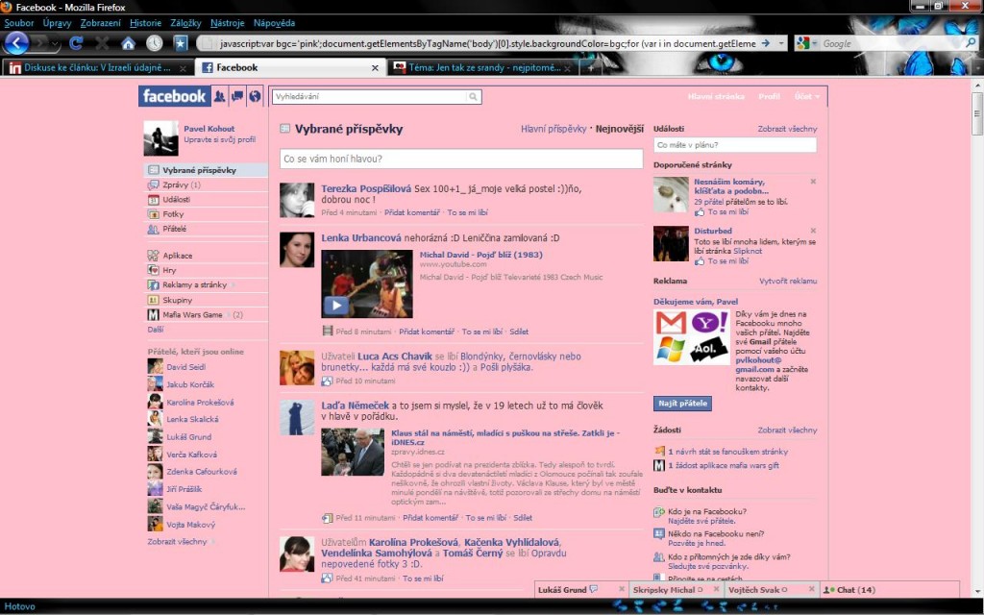Play the Michal David video
The width and height of the screenshot is (984, 615).
[x=336, y=305]
